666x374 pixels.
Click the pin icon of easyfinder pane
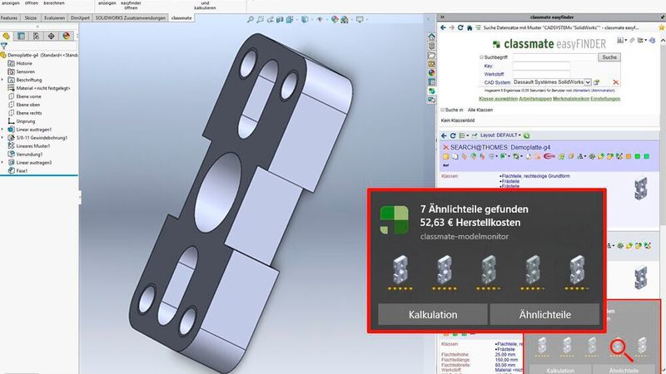point(662,17)
